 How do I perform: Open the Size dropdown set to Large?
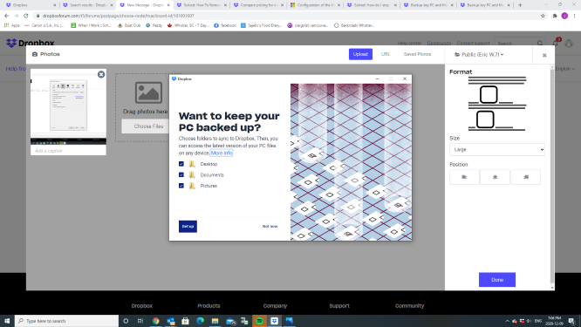497,150
